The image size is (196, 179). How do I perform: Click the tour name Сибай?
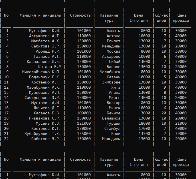pyautogui.click(x=115, y=62)
